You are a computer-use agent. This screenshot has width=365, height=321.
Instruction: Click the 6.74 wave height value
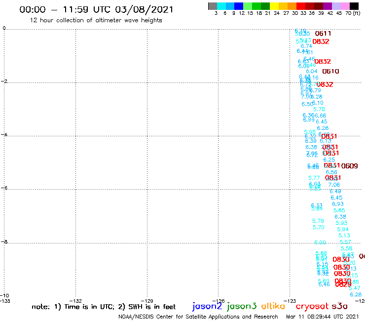tap(306, 46)
